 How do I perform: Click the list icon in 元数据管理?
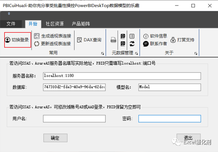click(132, 36)
